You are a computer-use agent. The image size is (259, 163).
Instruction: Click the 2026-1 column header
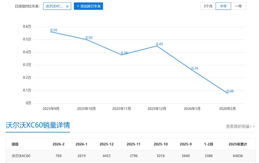click(82, 144)
